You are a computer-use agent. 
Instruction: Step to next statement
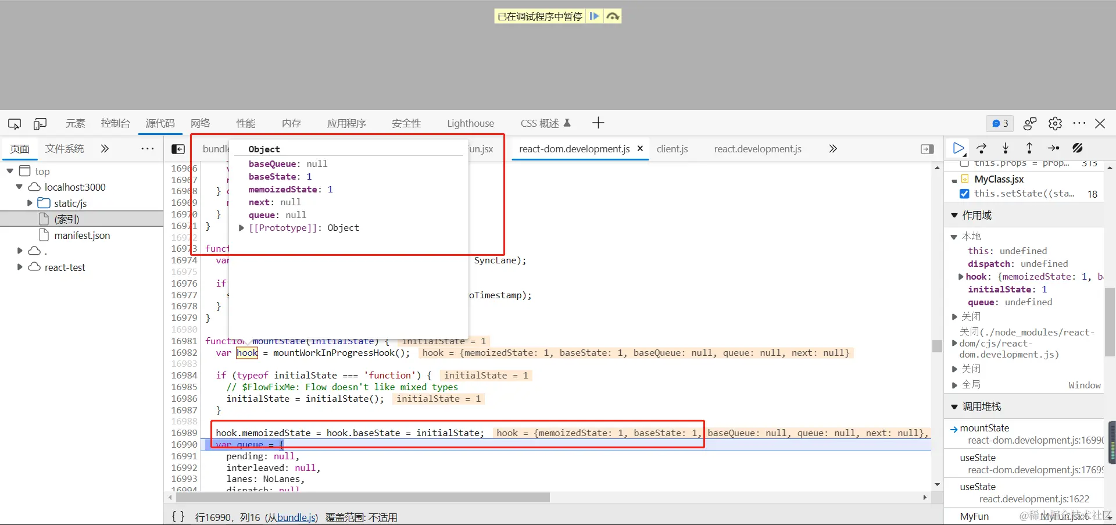tap(1053, 148)
